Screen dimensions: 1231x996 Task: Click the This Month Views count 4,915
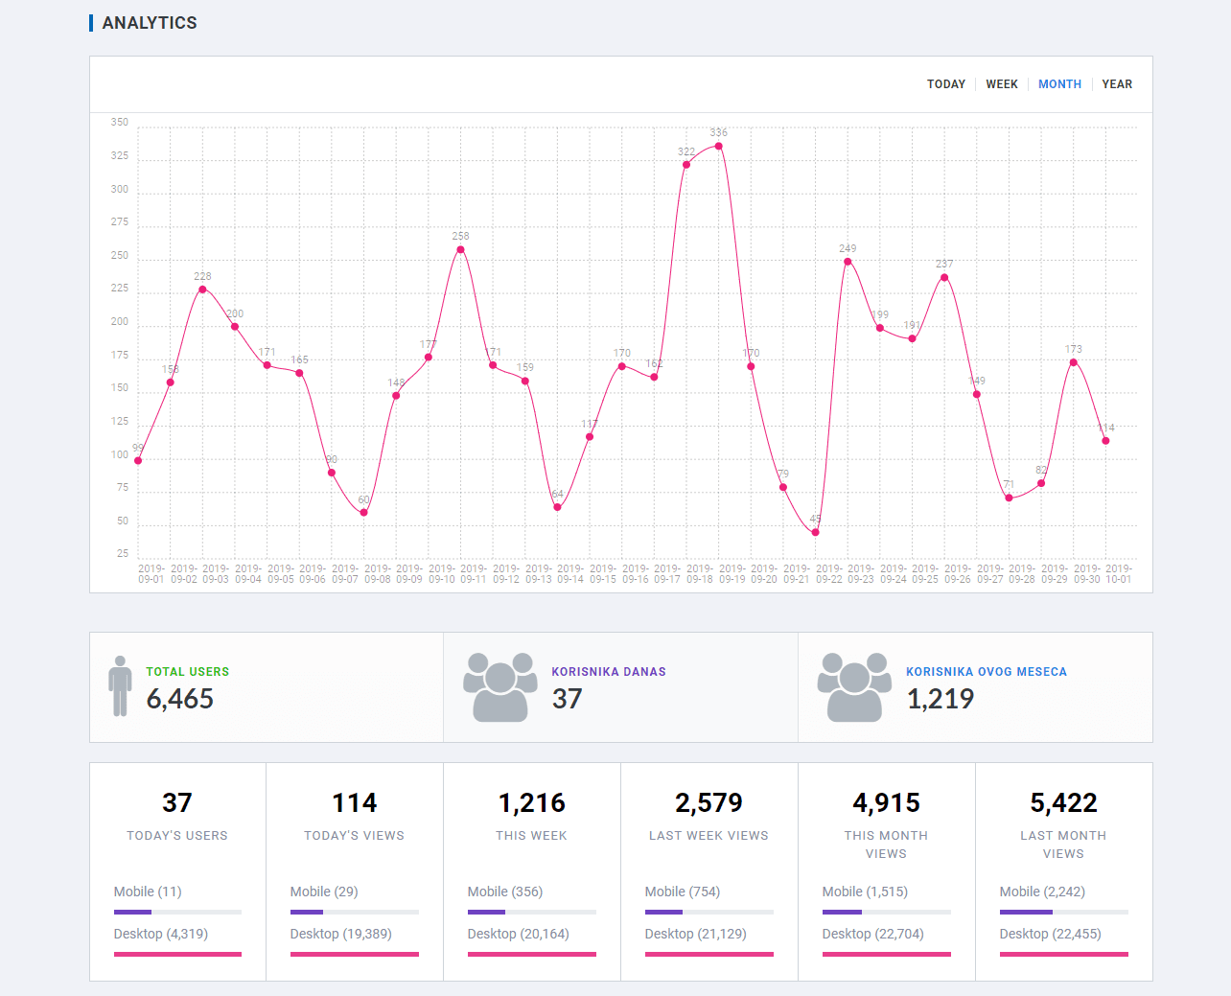887,802
